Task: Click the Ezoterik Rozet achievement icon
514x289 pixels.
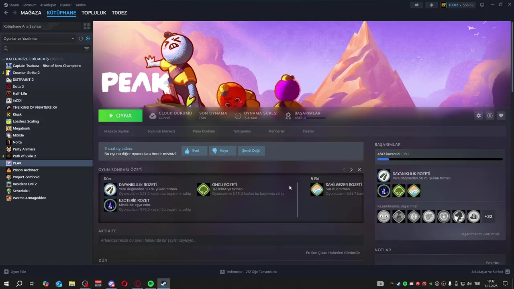Action: [x=110, y=205]
